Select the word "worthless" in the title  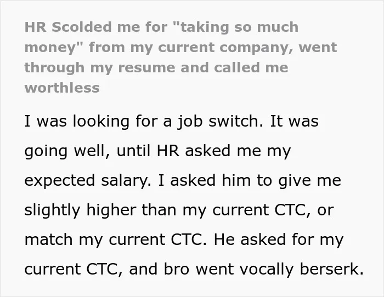point(62,88)
